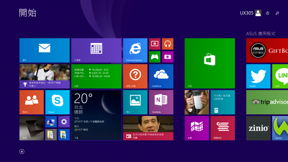Screen dimensions: 288x162
Task: Open the This PC computer tile
Action: coord(51,122)
